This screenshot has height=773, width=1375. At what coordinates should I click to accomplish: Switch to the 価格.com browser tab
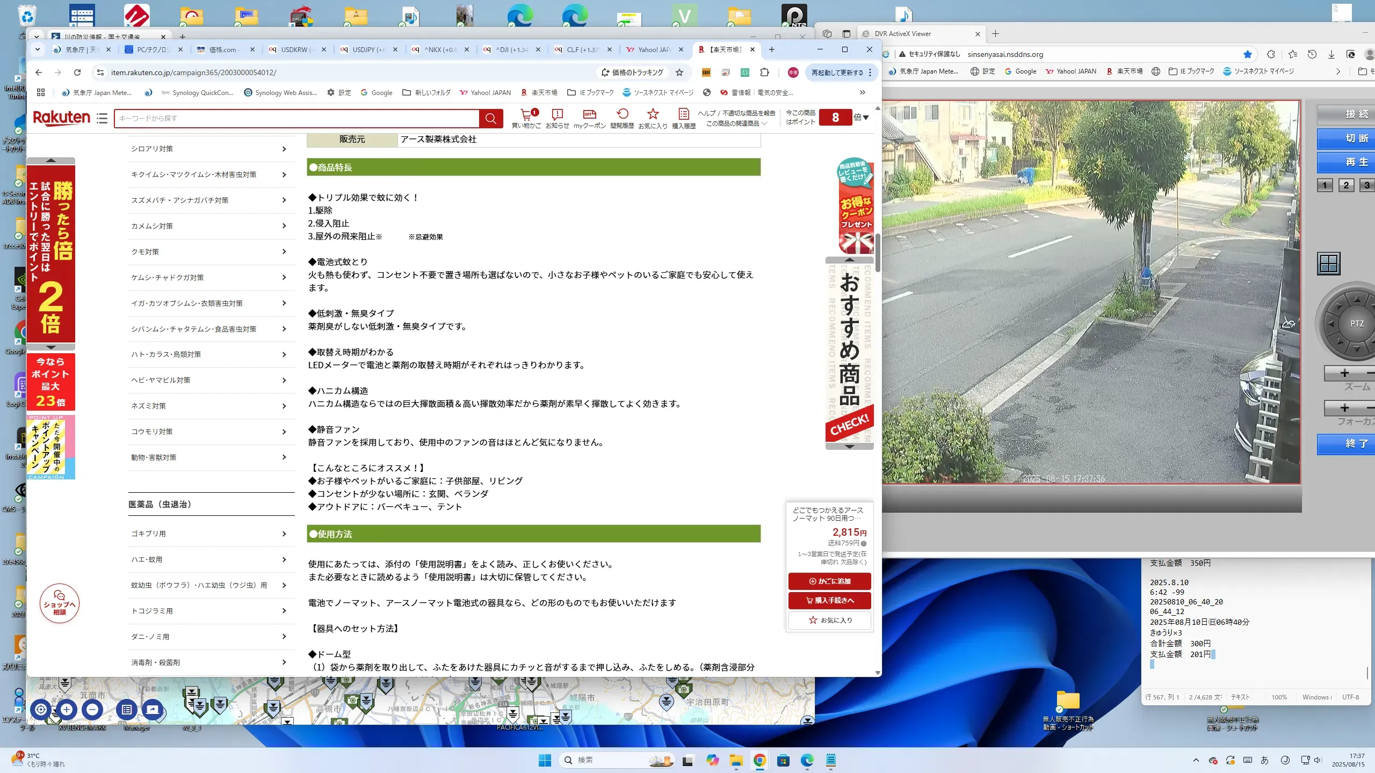(x=225, y=49)
